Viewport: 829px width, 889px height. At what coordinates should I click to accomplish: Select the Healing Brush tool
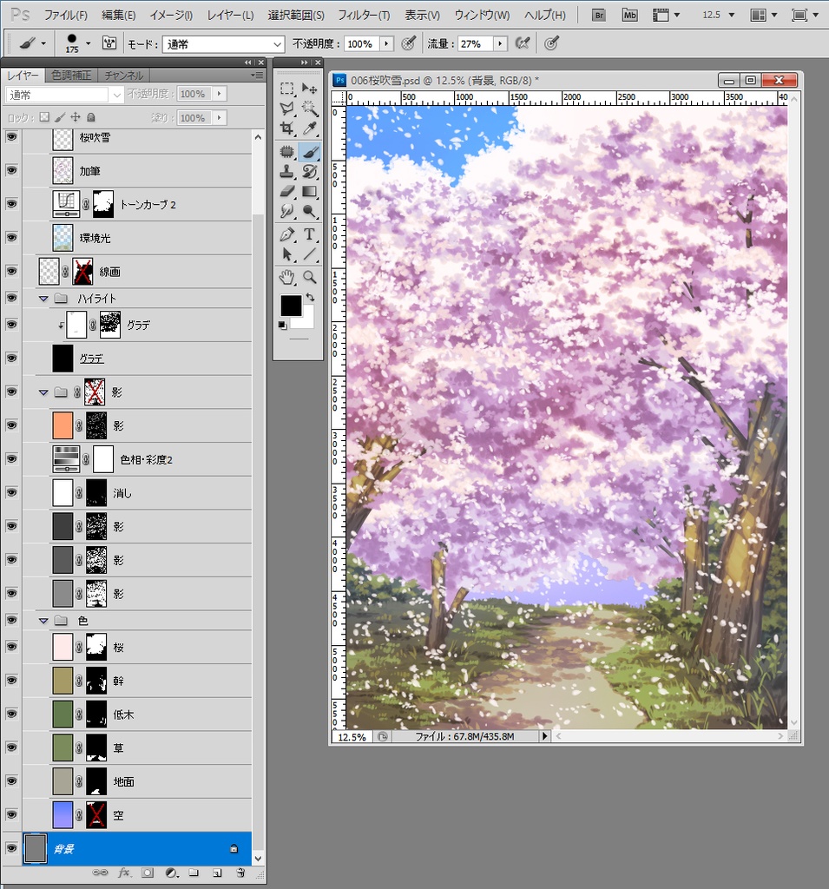pos(287,151)
